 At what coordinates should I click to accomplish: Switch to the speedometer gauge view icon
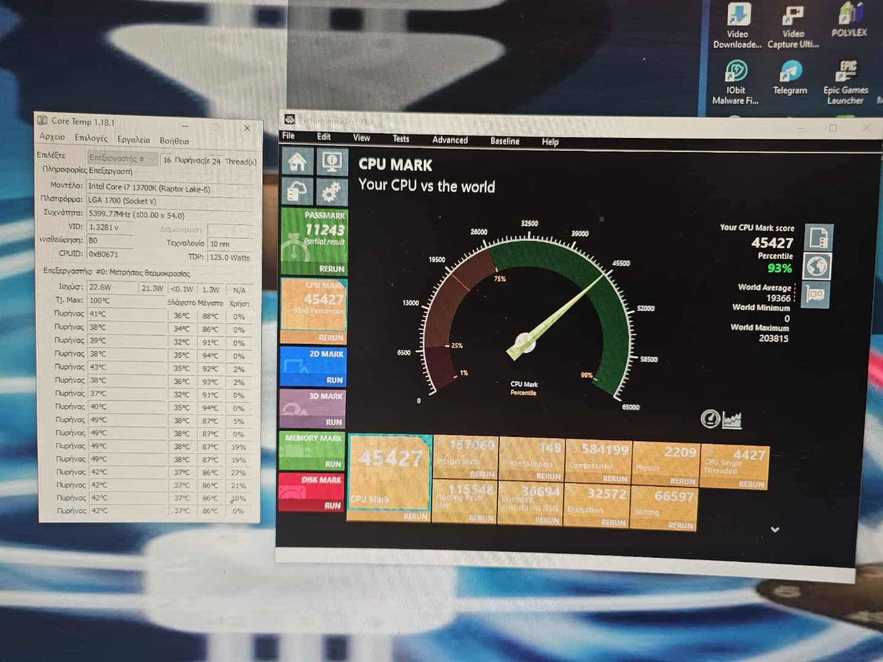(710, 419)
